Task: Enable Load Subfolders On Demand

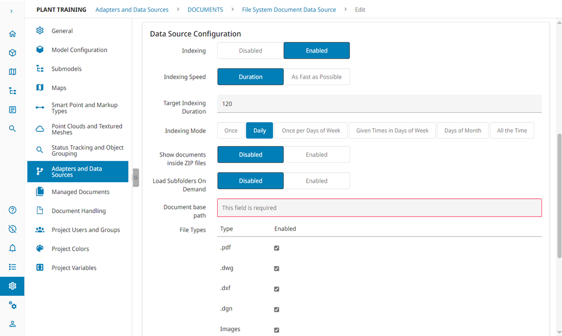Action: pos(316,181)
